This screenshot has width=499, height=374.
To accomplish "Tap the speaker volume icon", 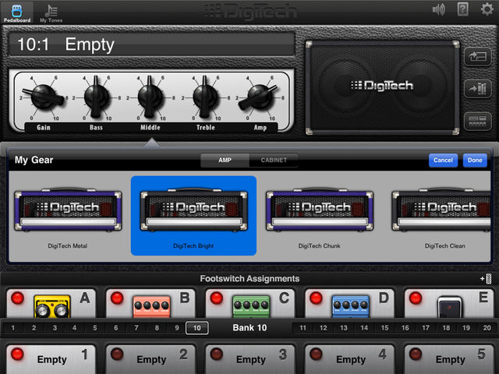I will pos(438,9).
